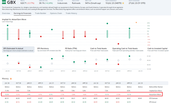Click the History download icon
Viewport: 171px width, 104px height.
11,78
